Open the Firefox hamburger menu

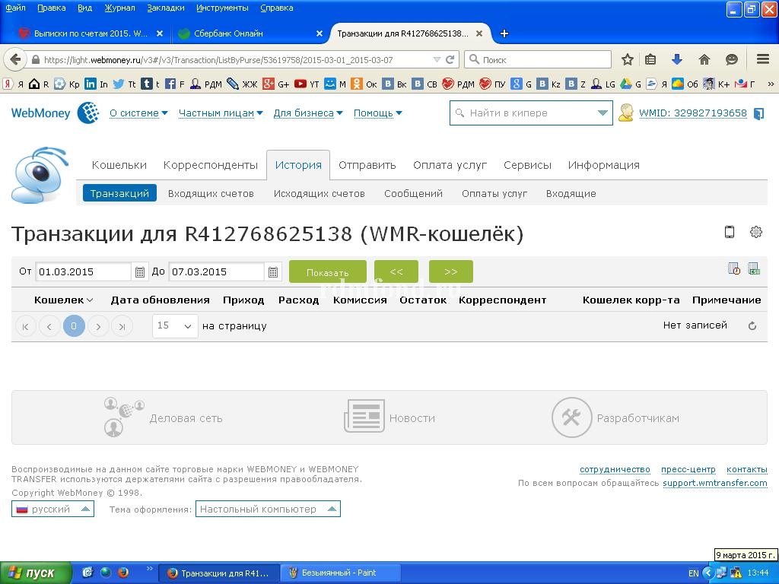pyautogui.click(x=763, y=59)
